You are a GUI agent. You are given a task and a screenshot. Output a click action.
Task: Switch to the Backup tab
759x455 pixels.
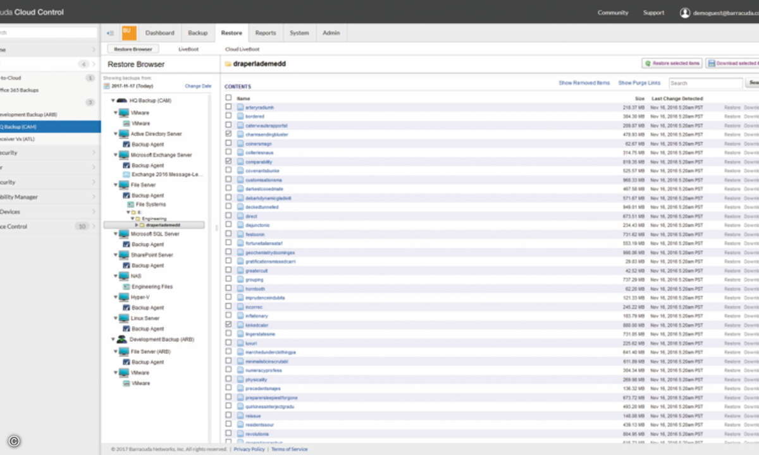click(198, 33)
